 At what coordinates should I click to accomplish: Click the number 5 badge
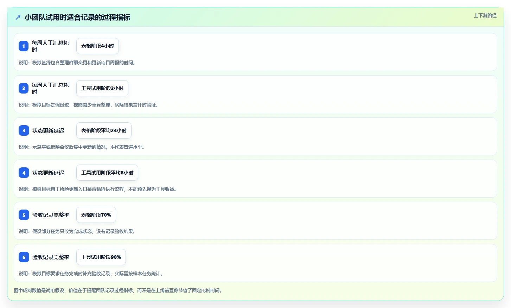click(x=24, y=215)
